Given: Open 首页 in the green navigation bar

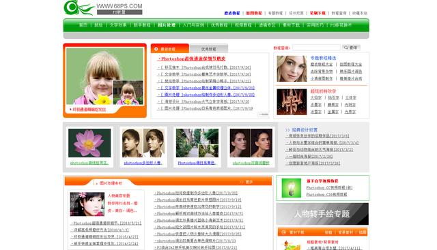Looking at the screenshot, I should pyautogui.click(x=83, y=25).
